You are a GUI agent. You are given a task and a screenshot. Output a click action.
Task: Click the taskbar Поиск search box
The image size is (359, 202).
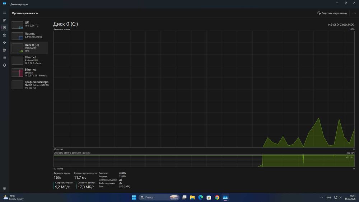159,197
